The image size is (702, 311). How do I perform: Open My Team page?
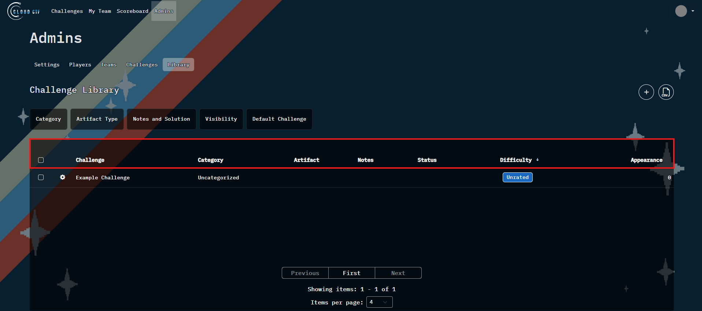pyautogui.click(x=100, y=11)
